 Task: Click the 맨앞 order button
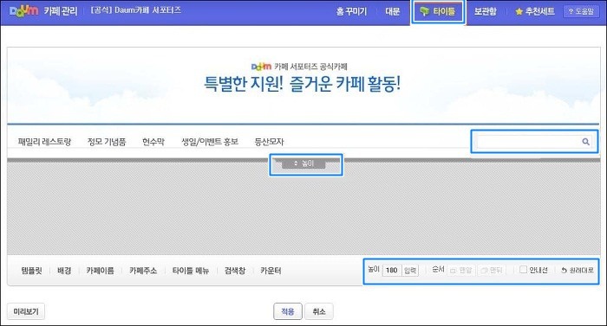coord(461,270)
